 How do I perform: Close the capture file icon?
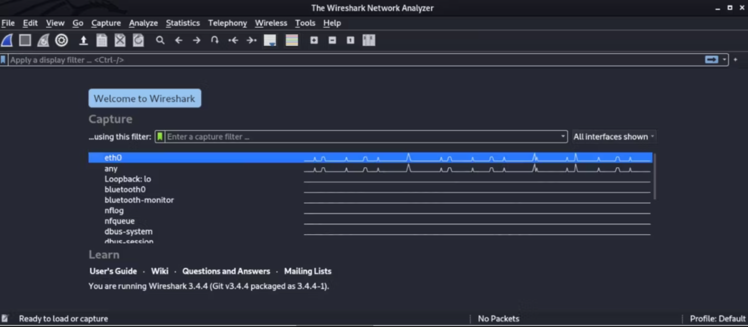120,40
